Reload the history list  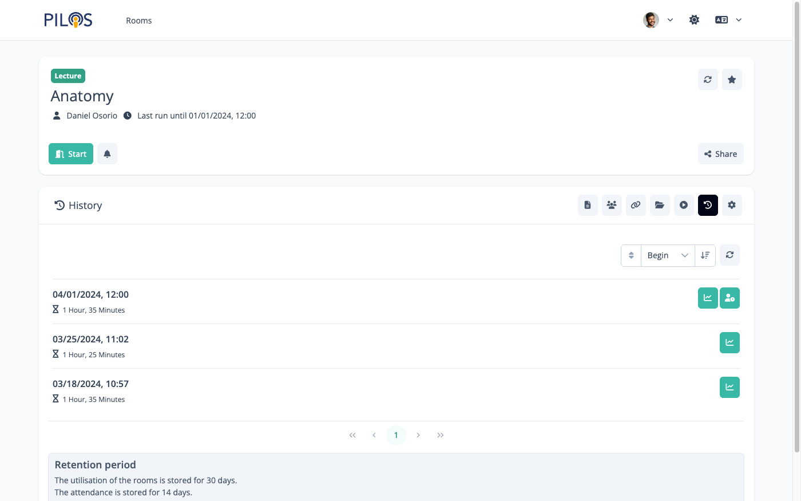pyautogui.click(x=729, y=255)
